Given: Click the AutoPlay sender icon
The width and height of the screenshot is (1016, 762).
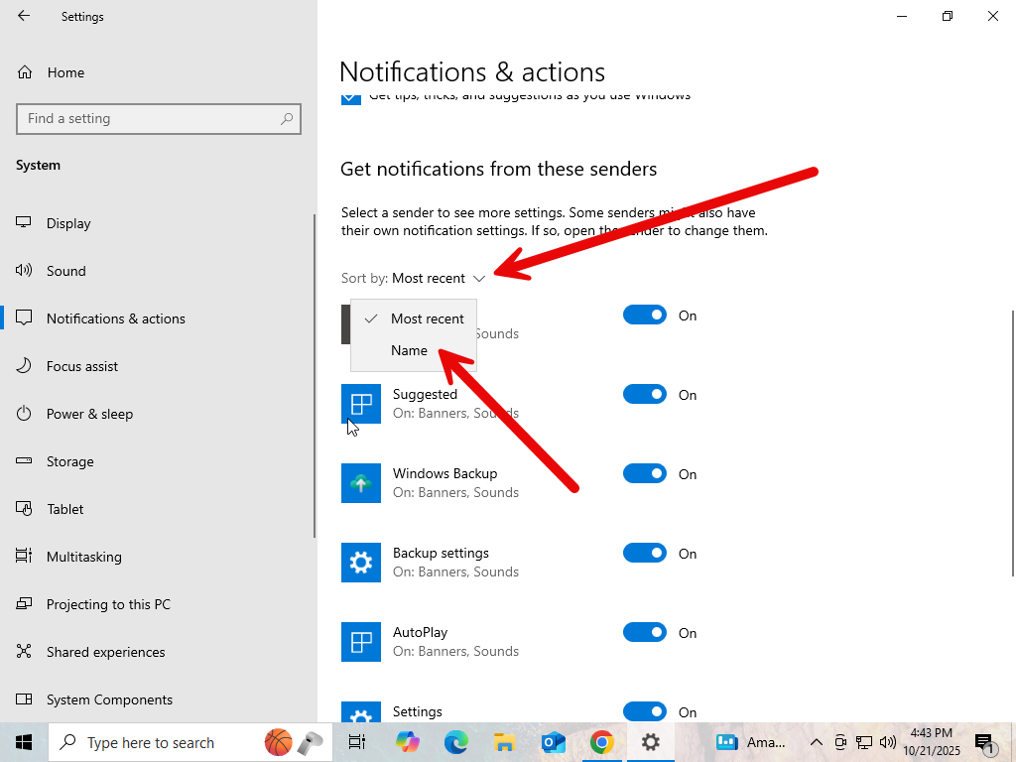Looking at the screenshot, I should click(x=361, y=642).
